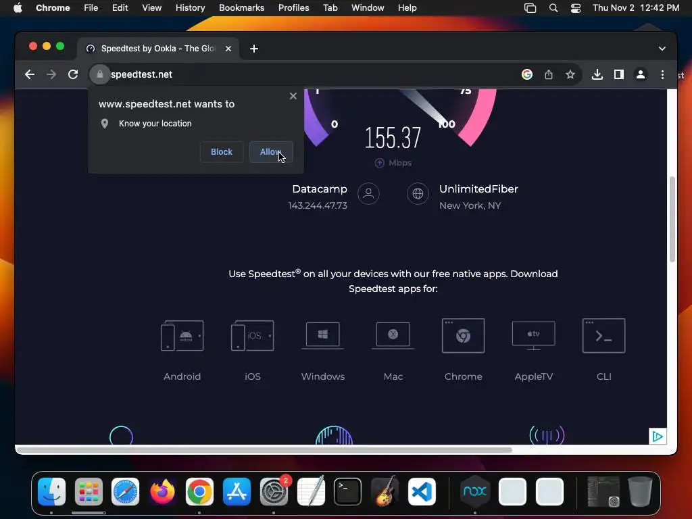View site information lock icon

pos(100,74)
